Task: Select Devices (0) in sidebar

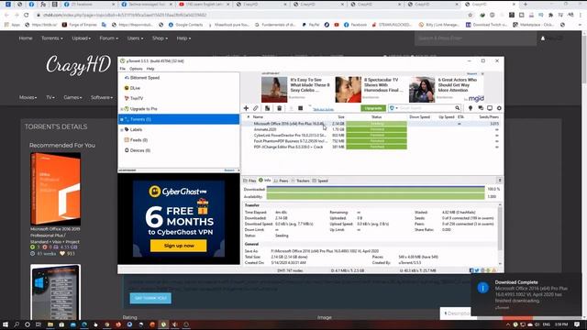Action: (140, 150)
